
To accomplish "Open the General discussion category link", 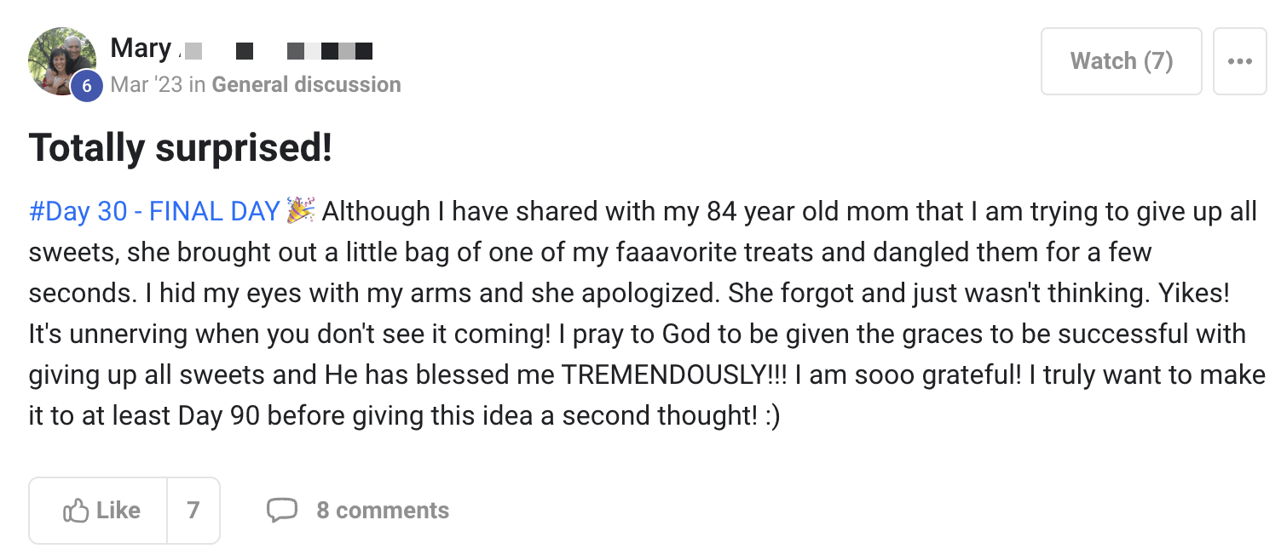I will pos(306,84).
